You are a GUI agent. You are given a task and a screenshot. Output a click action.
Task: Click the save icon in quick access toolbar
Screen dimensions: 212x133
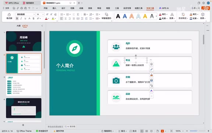click(x=14, y=8)
